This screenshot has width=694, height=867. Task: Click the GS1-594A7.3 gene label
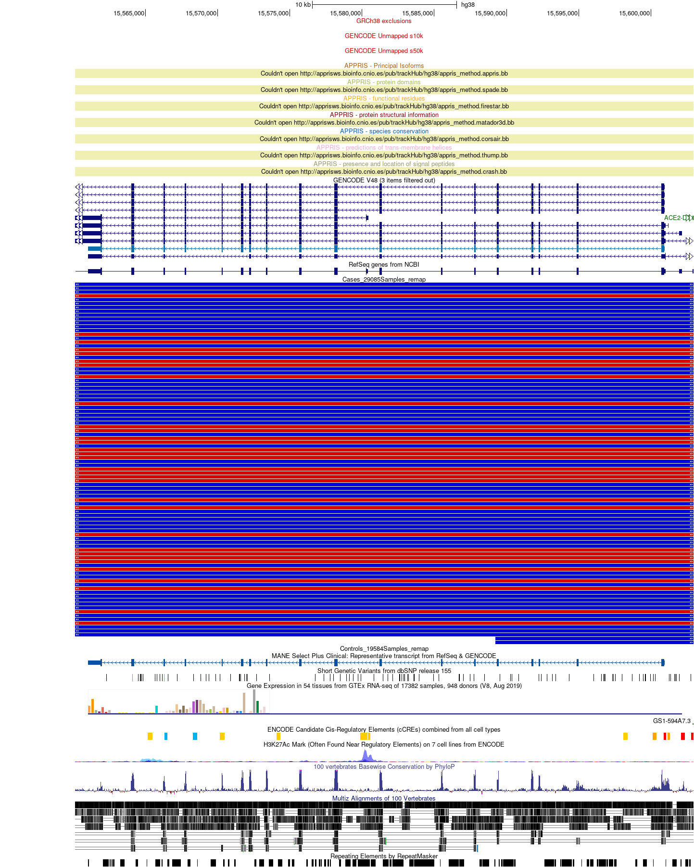pyautogui.click(x=671, y=721)
